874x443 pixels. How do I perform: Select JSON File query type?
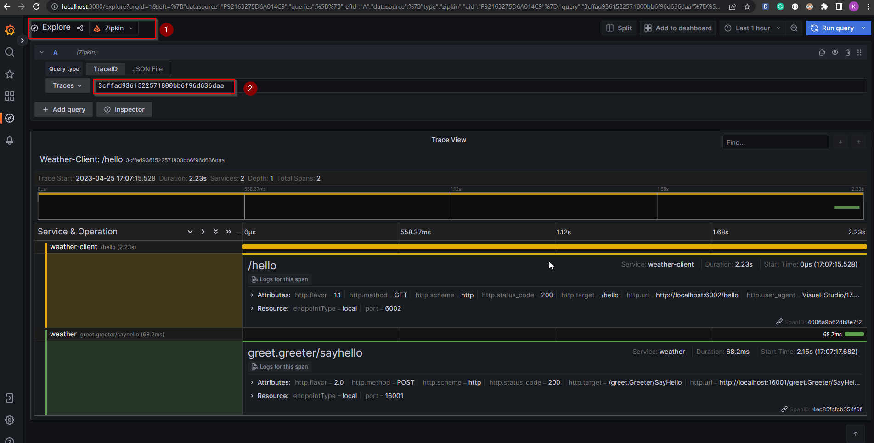pos(147,69)
